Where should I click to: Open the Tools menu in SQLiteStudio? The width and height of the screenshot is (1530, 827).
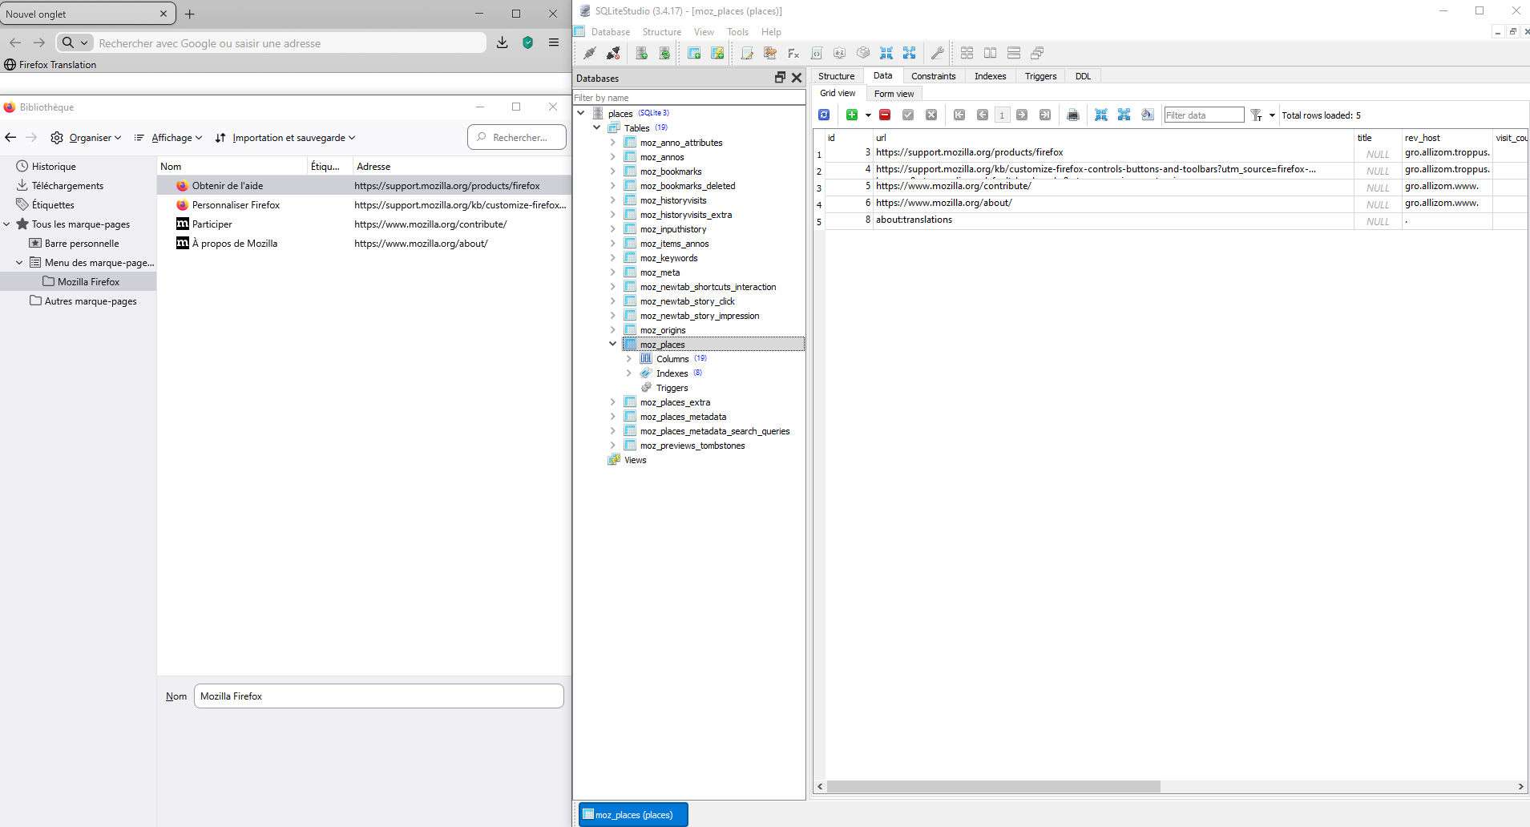(737, 32)
